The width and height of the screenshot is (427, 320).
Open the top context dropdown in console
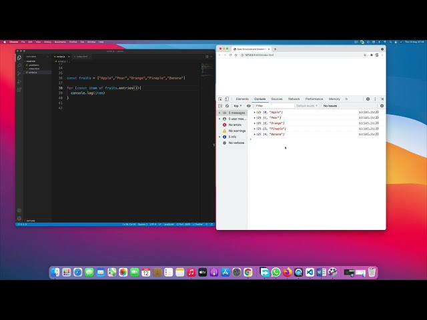pos(238,106)
